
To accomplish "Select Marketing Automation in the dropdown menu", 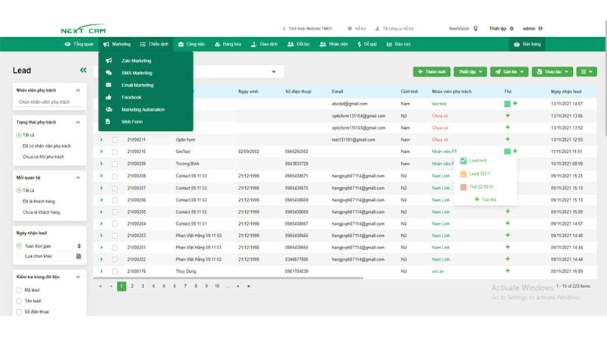I will pyautogui.click(x=143, y=109).
